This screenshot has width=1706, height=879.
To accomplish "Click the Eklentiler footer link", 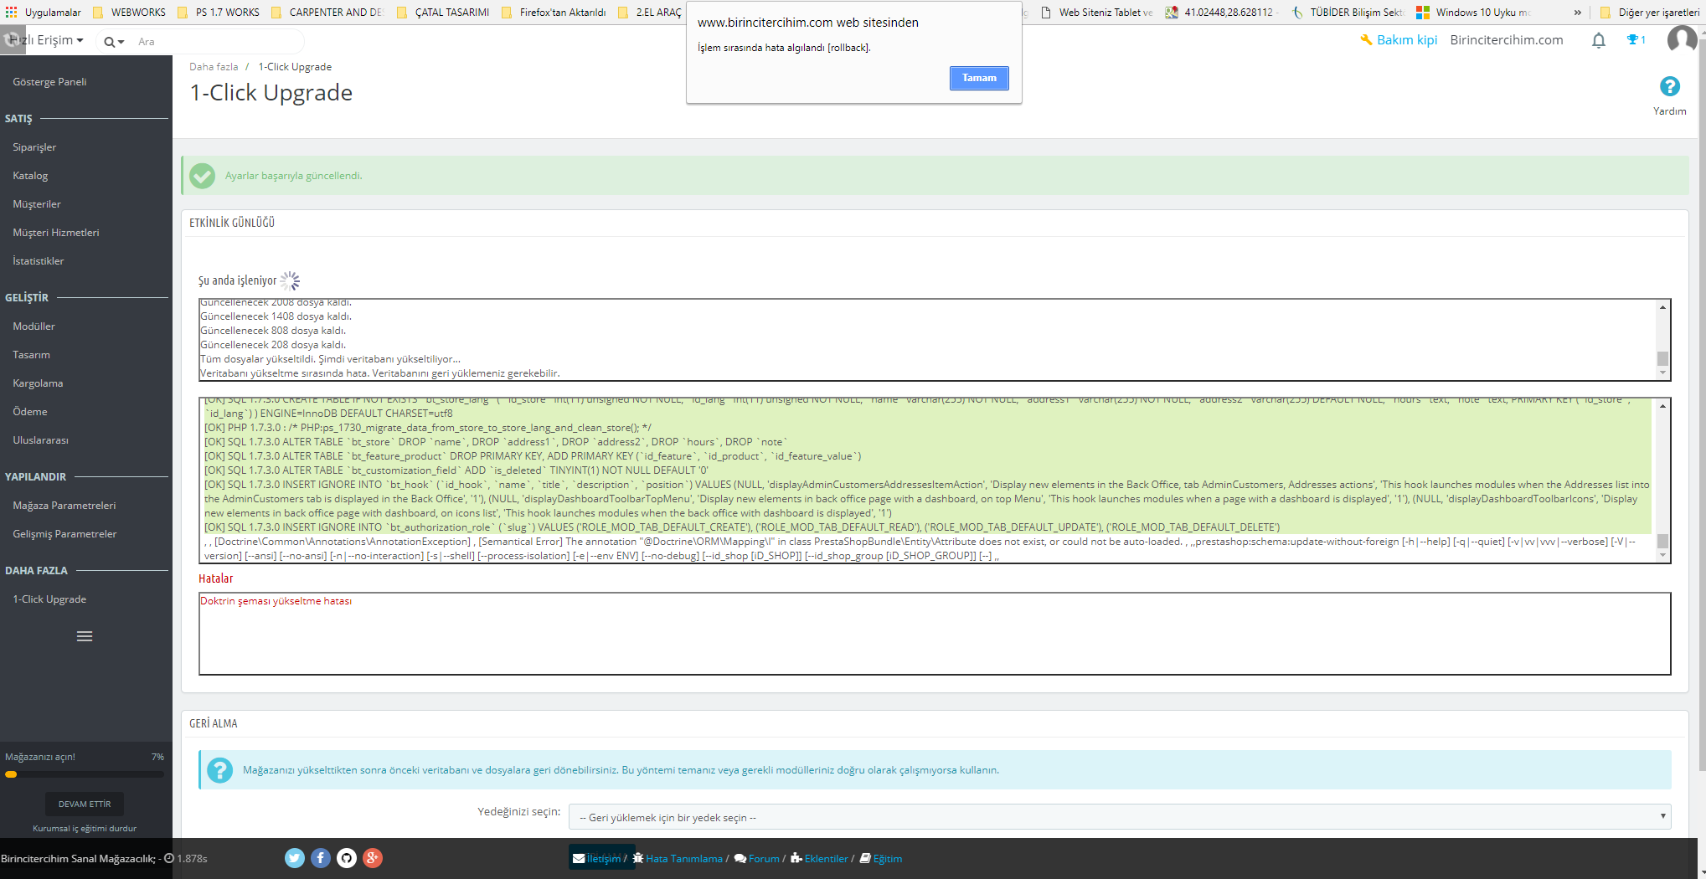I will pos(819,859).
